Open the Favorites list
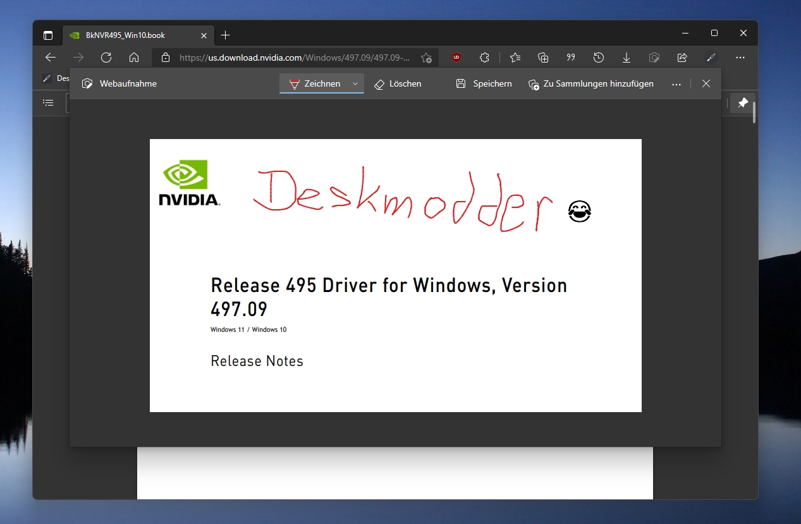The width and height of the screenshot is (801, 524). [515, 58]
